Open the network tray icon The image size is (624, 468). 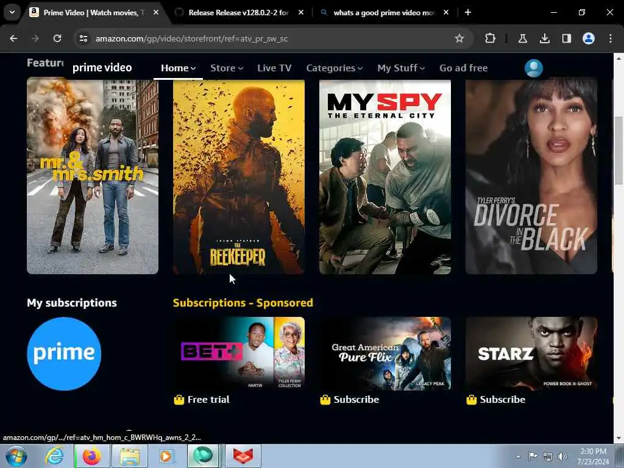548,456
